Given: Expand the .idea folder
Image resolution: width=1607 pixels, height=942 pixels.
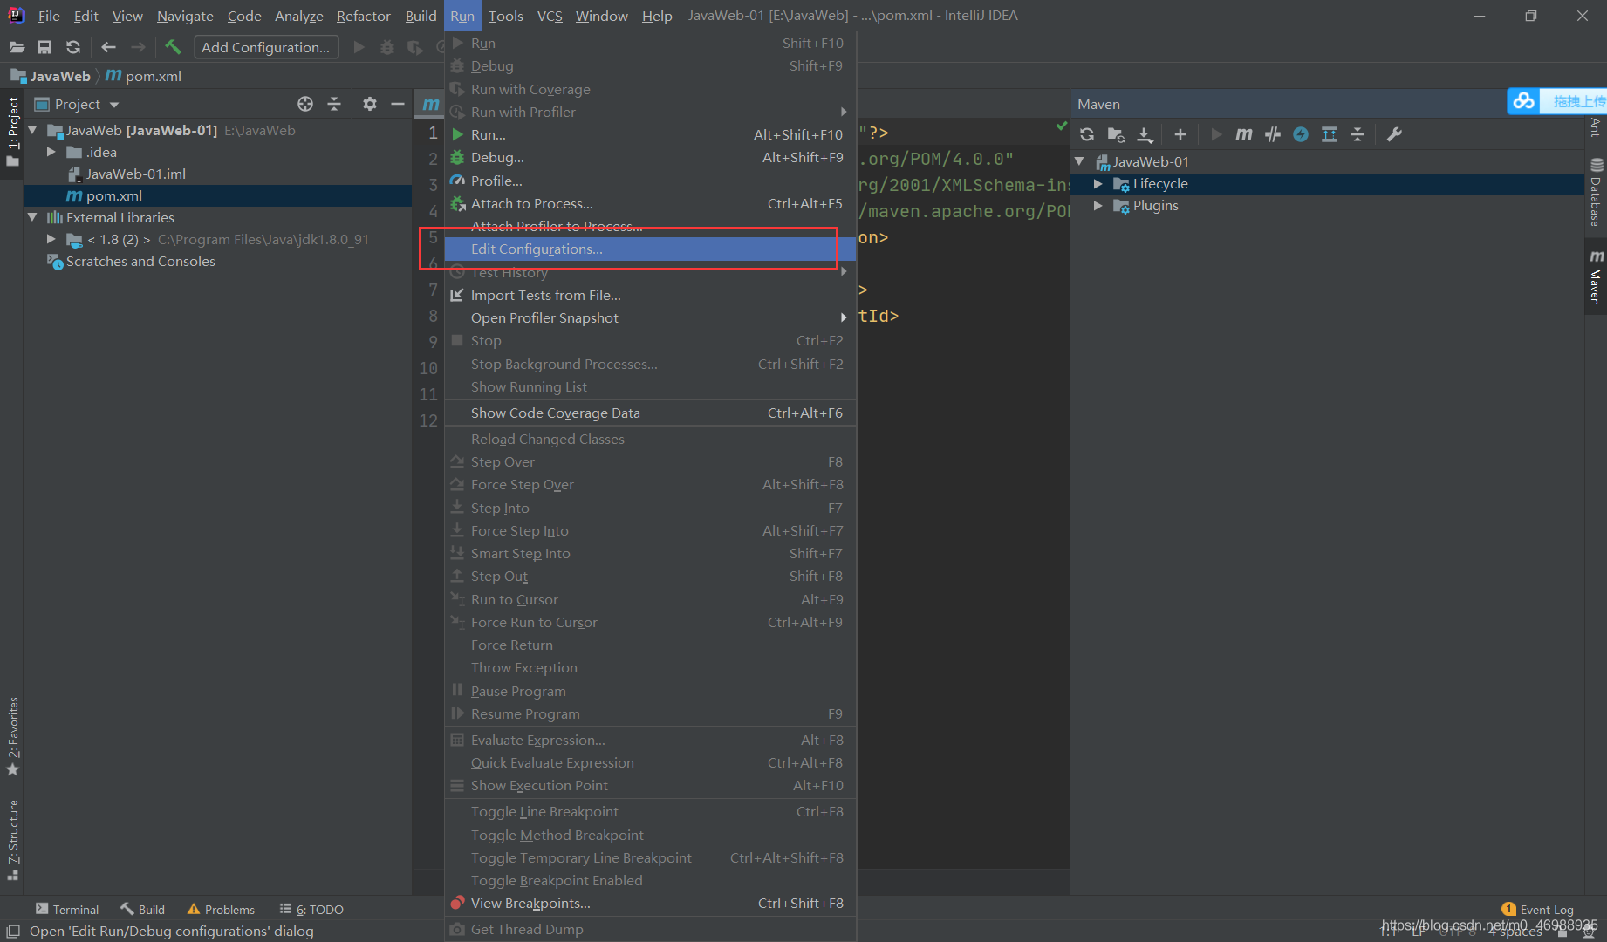Looking at the screenshot, I should (x=51, y=152).
